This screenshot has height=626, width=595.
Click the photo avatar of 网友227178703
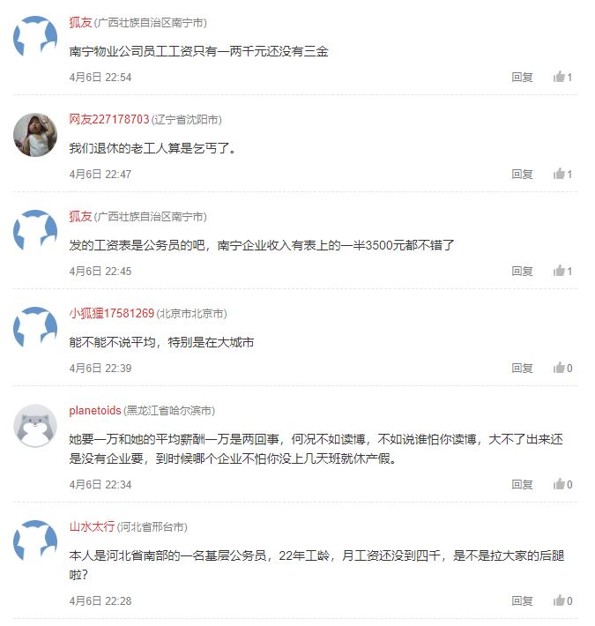point(36,135)
